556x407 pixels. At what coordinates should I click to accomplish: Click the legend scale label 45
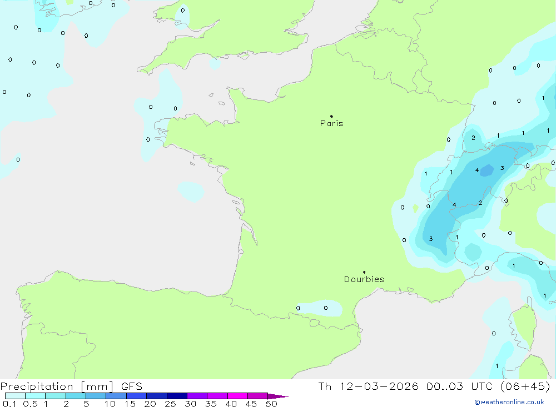[x=251, y=404]
